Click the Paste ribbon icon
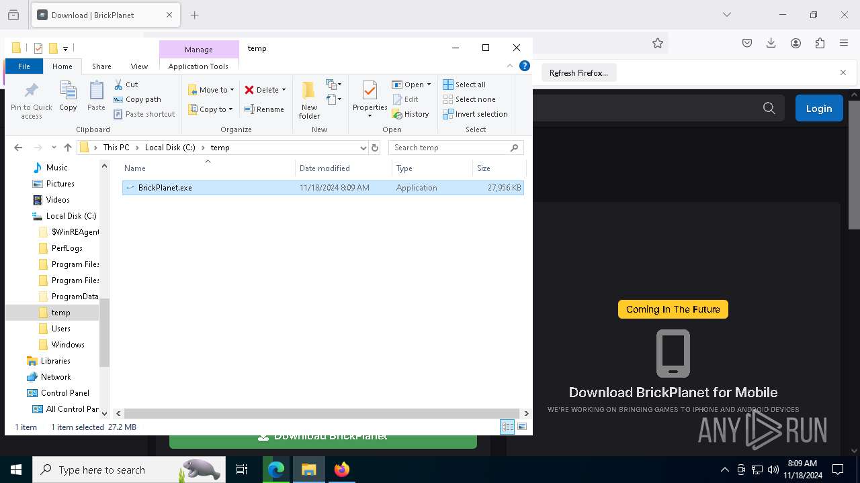 click(96, 96)
